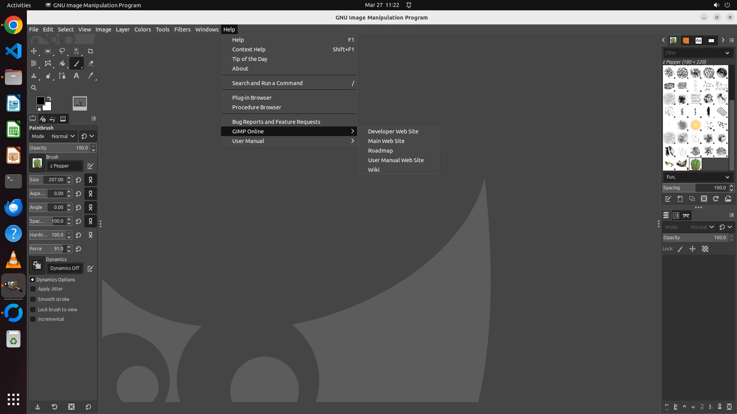Enable the Smooth stroke checkbox
737x414 pixels.
[x=33, y=299]
